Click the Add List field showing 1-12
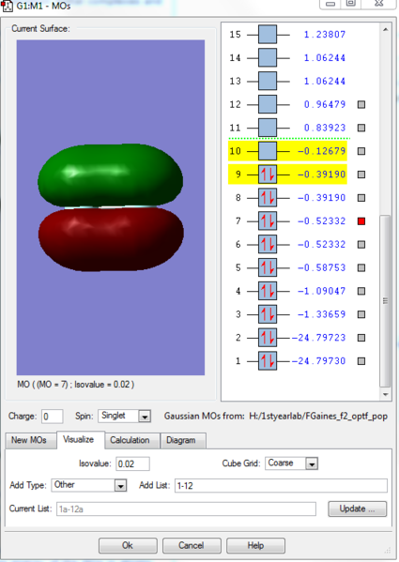Screen dimensions: 399x562 coord(281,486)
